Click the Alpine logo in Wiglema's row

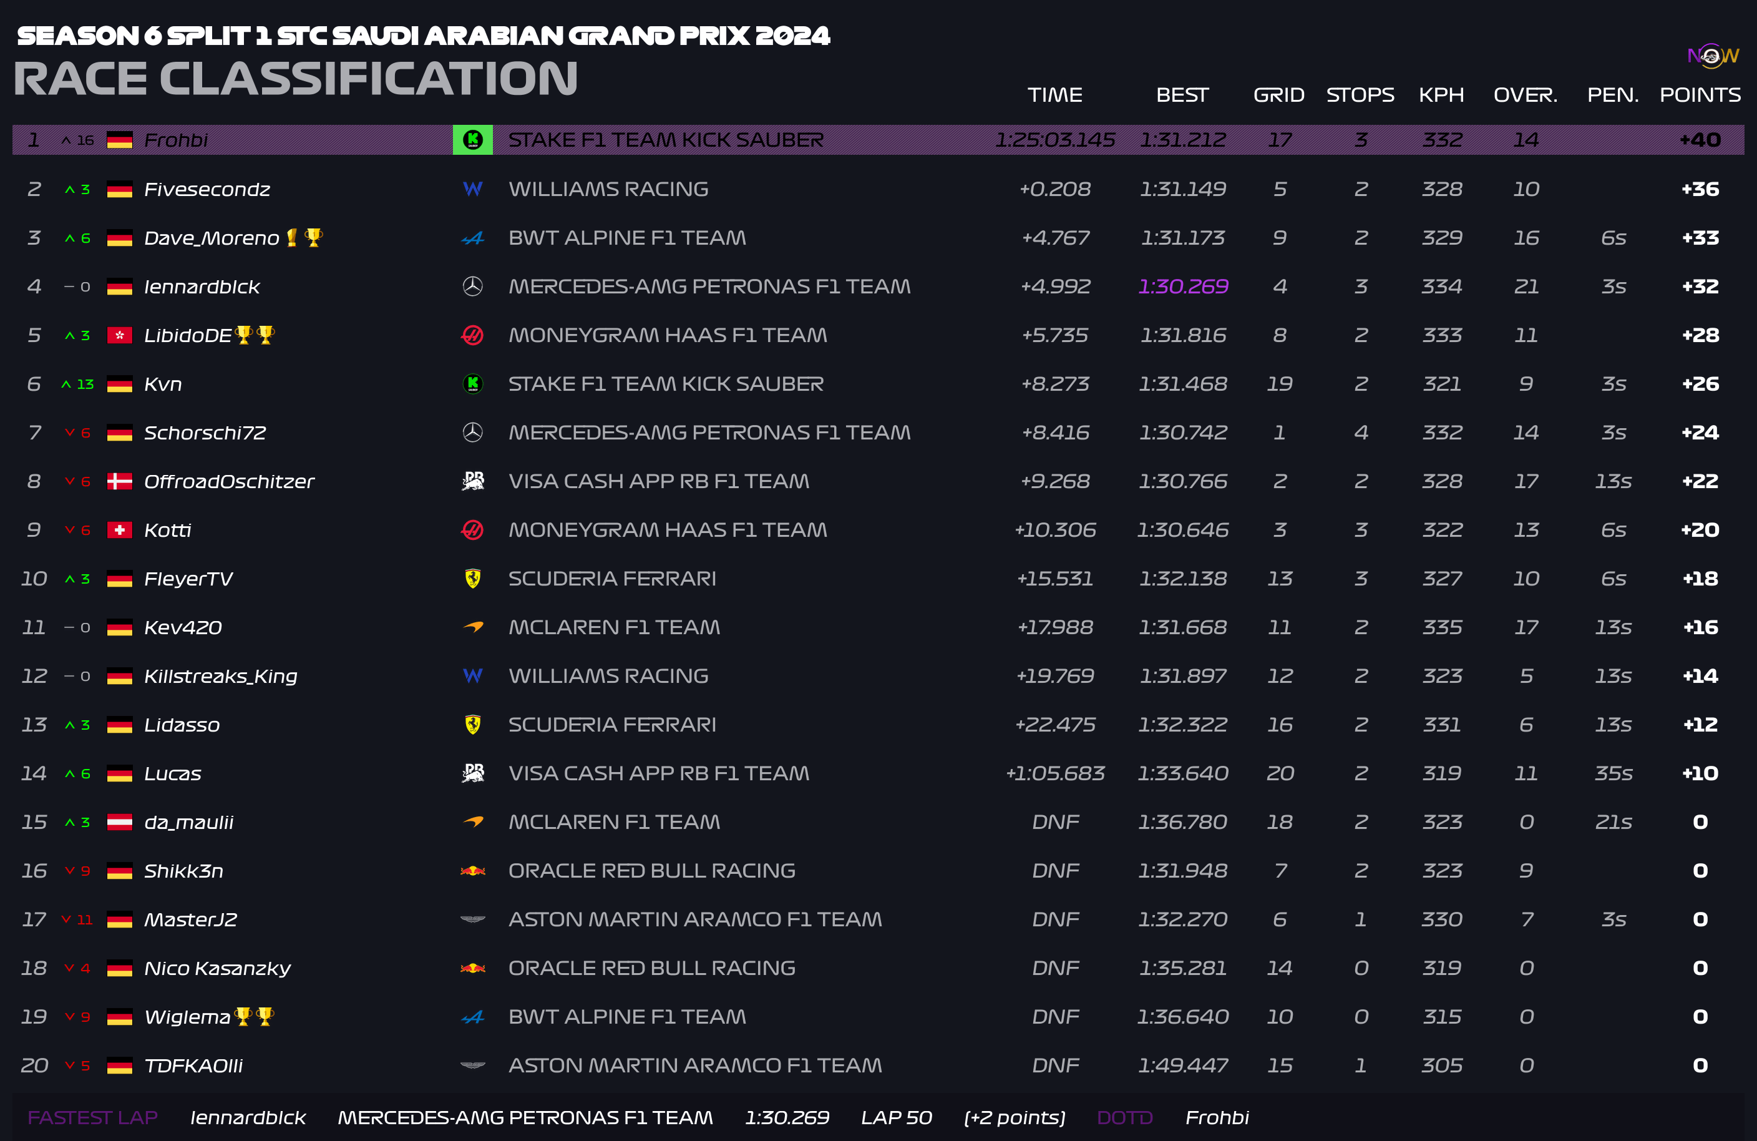pos(472,1017)
